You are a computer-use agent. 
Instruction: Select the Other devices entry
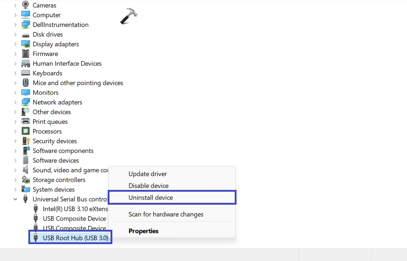(x=52, y=112)
